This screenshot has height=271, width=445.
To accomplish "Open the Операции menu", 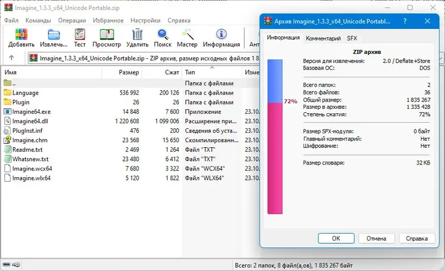I will pyautogui.click(x=72, y=21).
